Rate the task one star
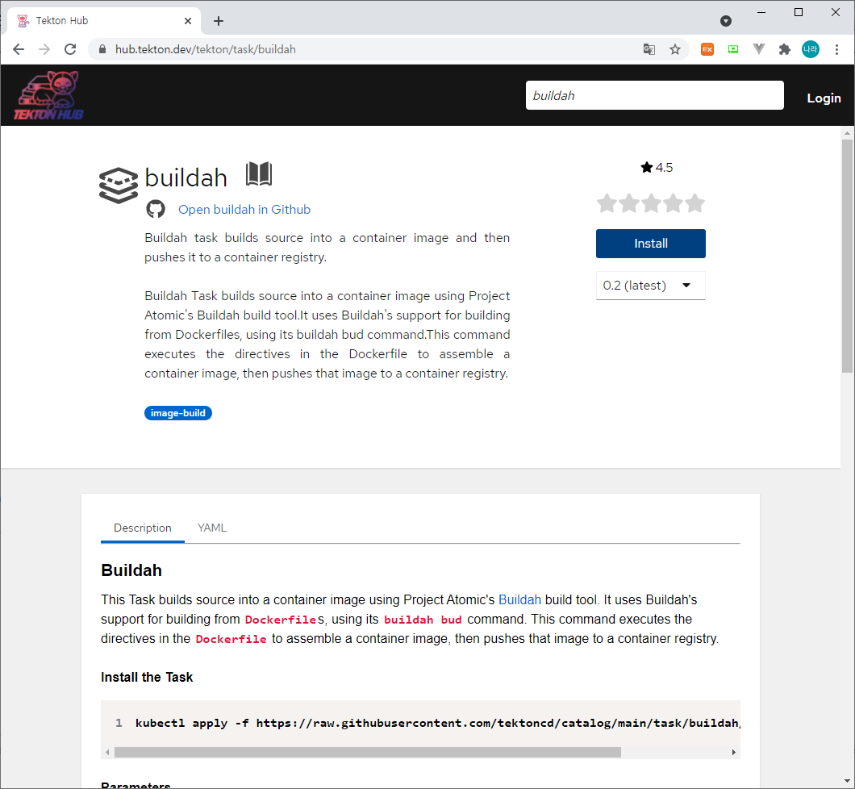855x789 pixels. pos(607,203)
